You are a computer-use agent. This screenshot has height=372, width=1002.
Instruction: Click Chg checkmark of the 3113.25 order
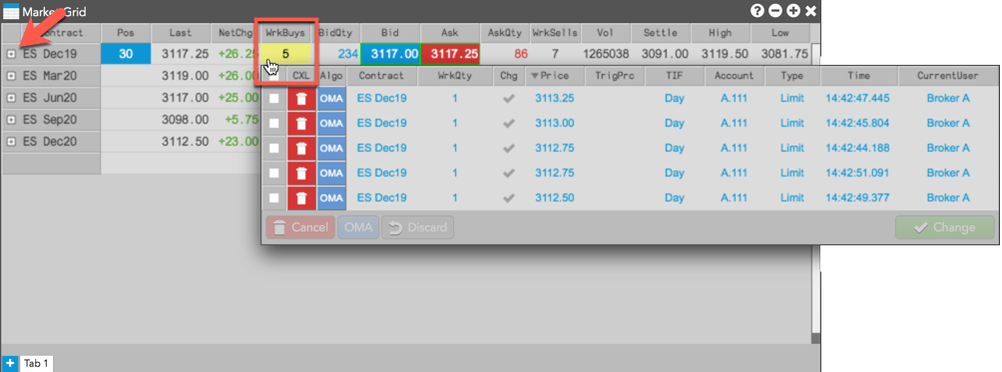tap(509, 99)
